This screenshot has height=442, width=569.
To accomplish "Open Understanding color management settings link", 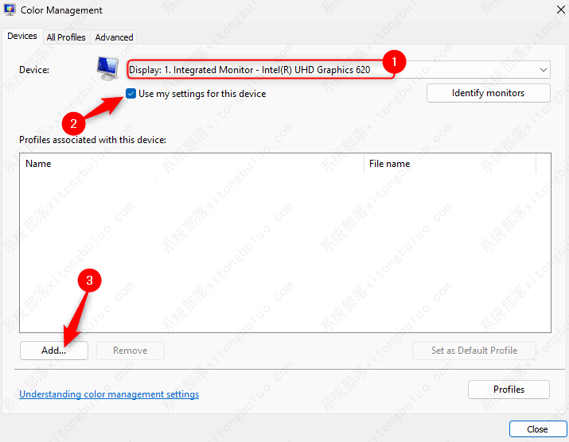I will [109, 394].
